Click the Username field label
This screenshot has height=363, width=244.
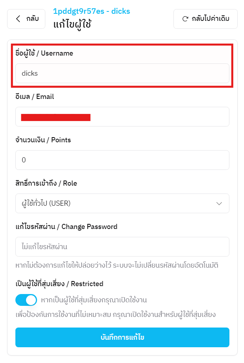(44, 53)
